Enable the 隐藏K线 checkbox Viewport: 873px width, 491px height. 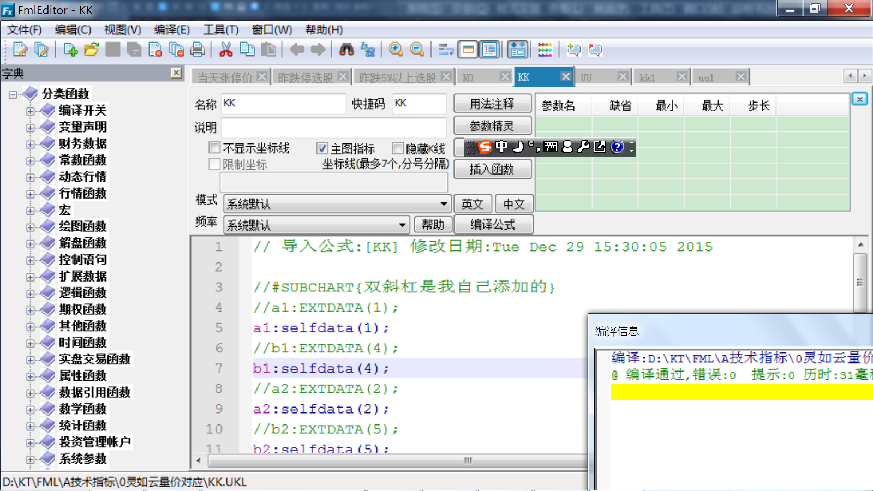398,148
